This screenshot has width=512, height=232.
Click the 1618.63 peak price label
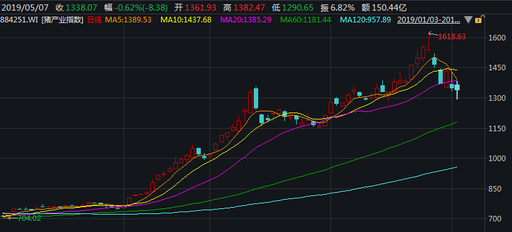point(452,37)
